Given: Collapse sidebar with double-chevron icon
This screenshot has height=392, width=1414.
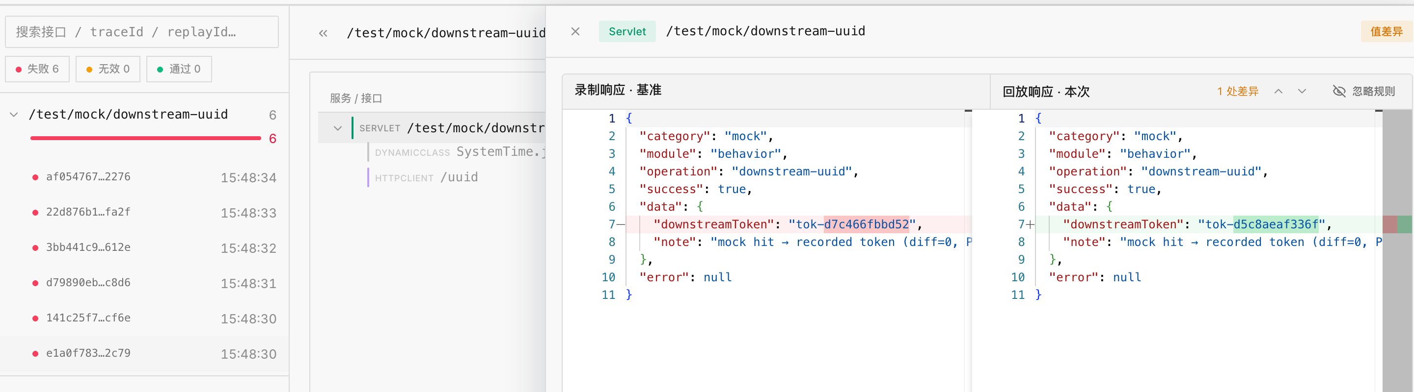Looking at the screenshot, I should [324, 33].
